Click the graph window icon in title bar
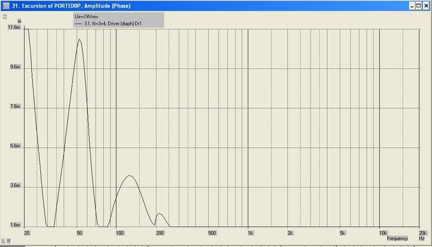Viewport: 432px width, 247px height. pyautogui.click(x=6, y=5)
